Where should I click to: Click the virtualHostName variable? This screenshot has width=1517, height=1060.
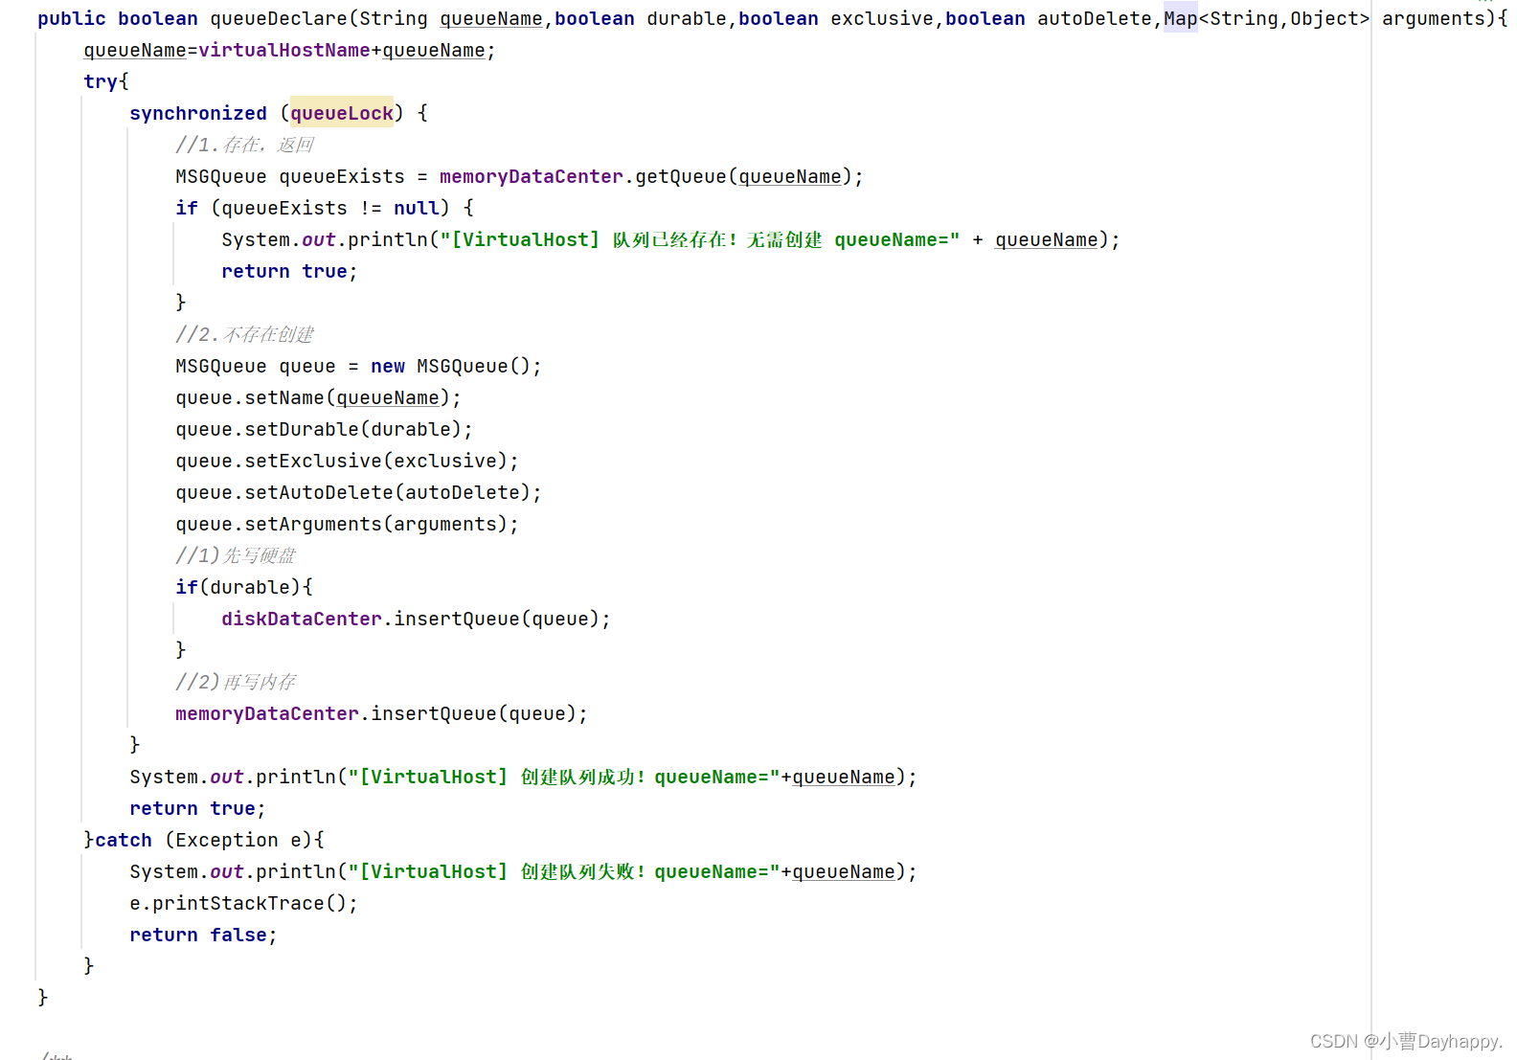pyautogui.click(x=284, y=50)
